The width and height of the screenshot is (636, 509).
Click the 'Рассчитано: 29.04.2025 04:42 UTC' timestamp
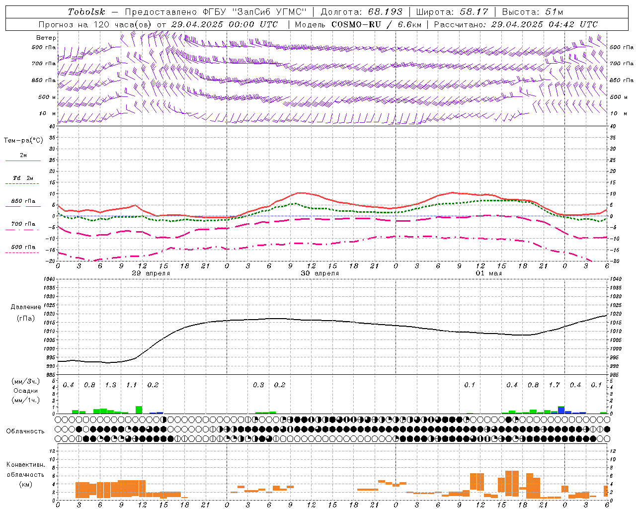coord(516,24)
